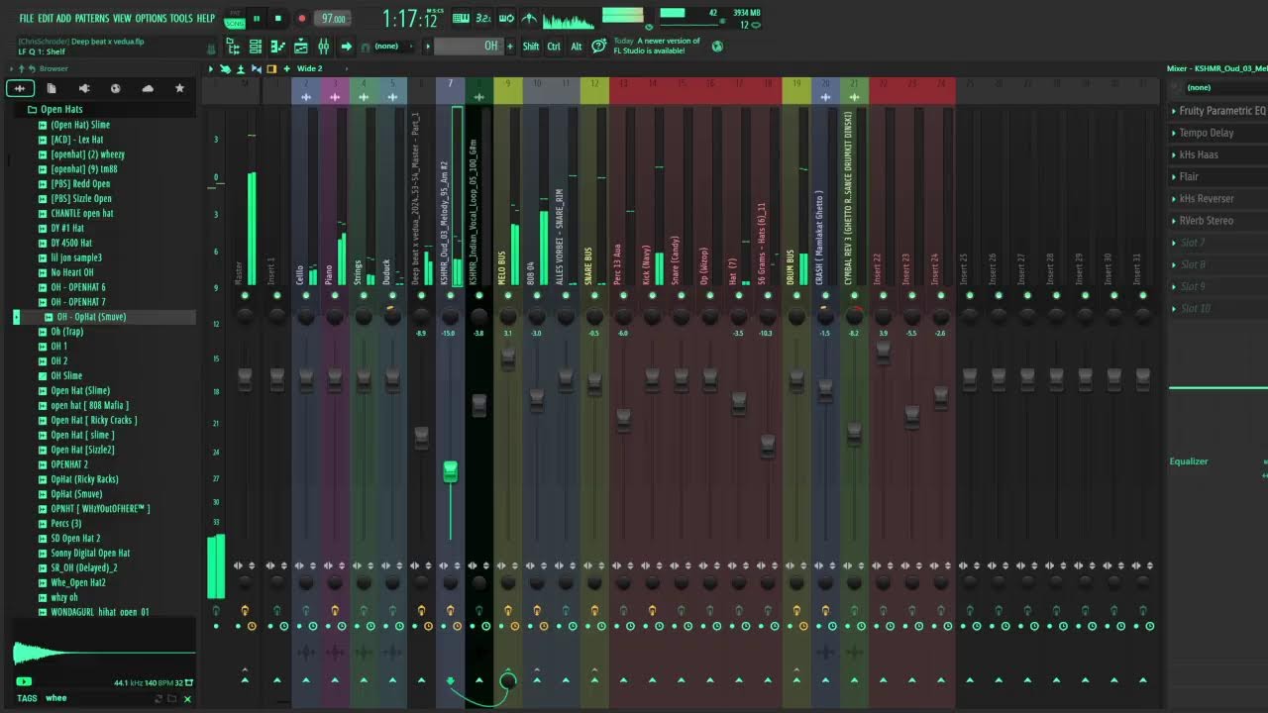
Task: Toggle the Shift modifier button
Action: (531, 47)
